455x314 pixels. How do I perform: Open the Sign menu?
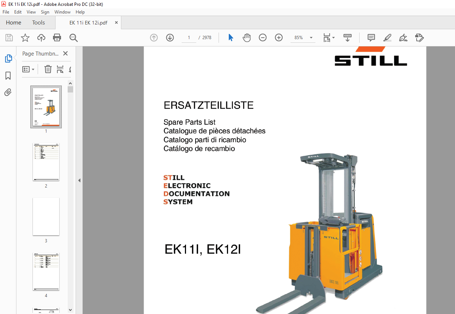(45, 12)
